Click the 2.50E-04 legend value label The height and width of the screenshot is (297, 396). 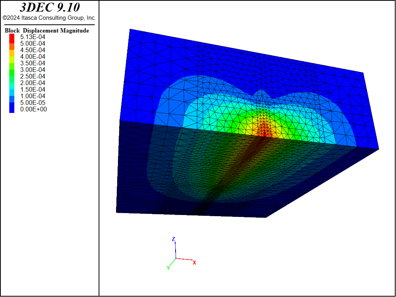click(33, 76)
